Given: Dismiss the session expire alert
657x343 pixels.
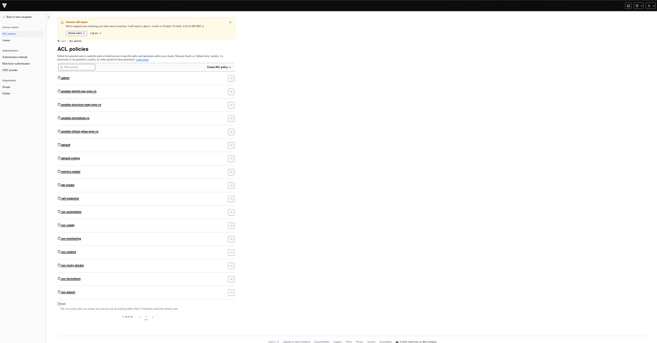Looking at the screenshot, I should (x=230, y=22).
